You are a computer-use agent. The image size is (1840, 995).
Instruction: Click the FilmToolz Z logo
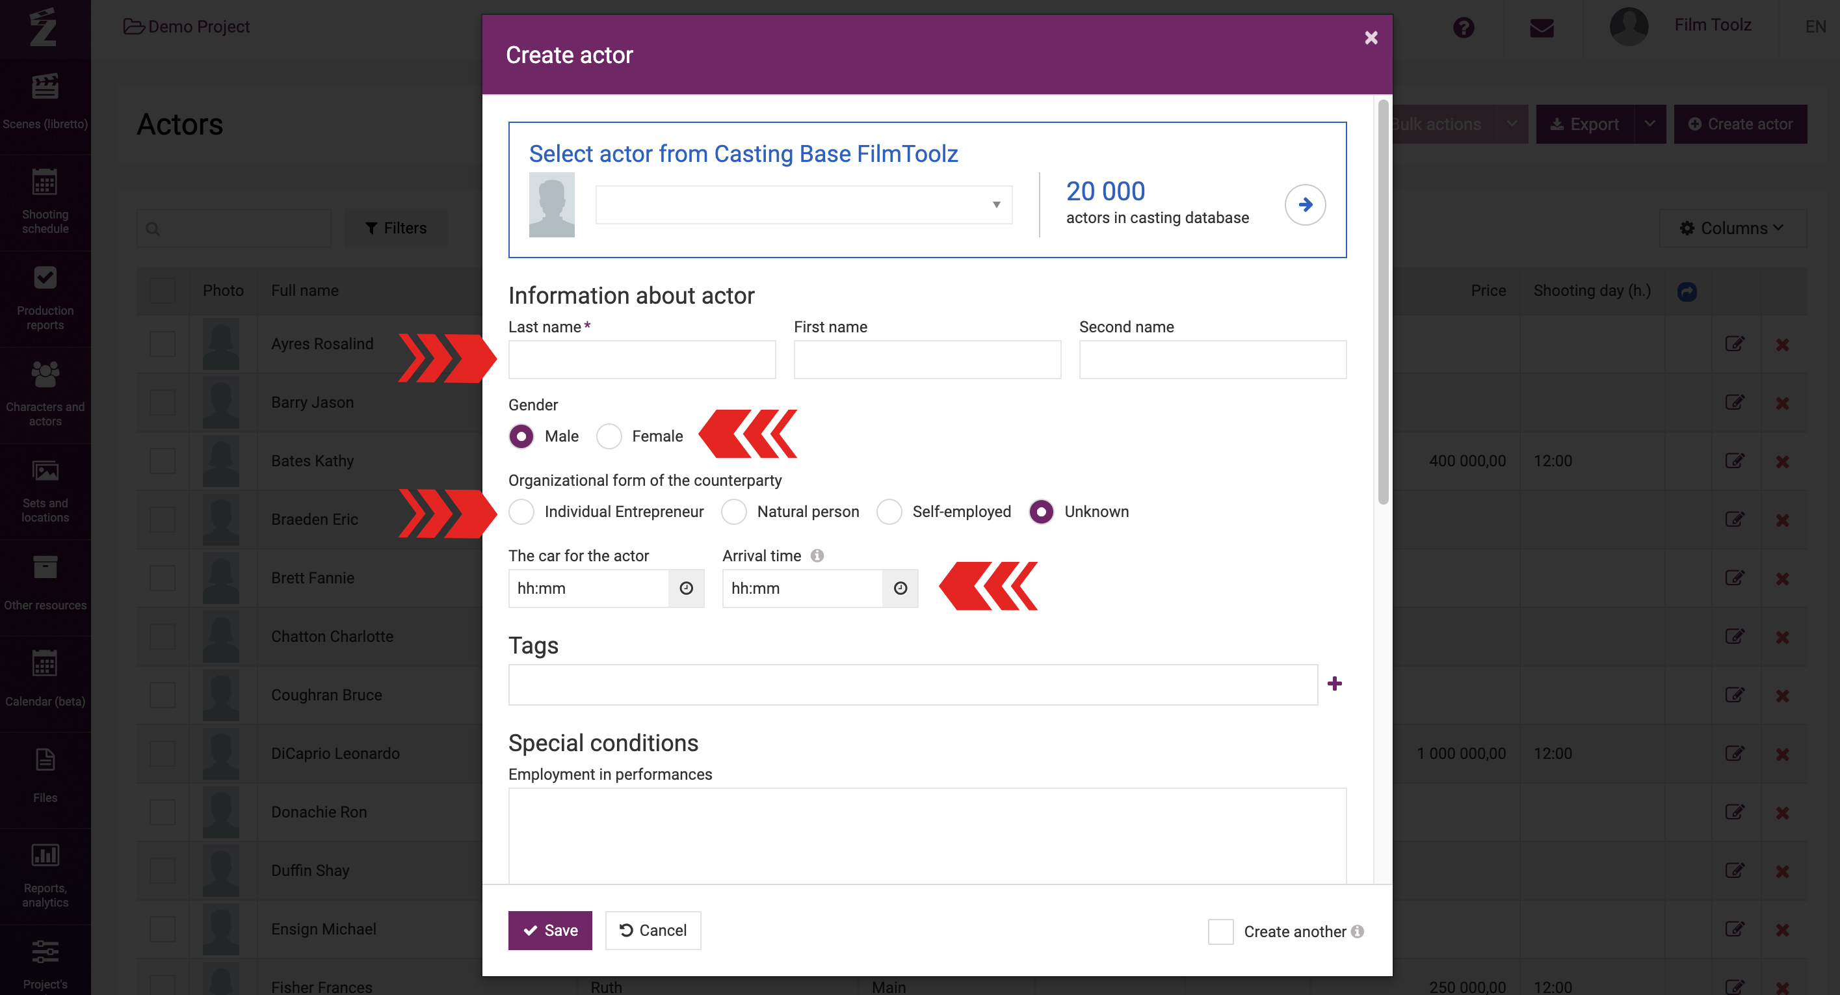(43, 27)
